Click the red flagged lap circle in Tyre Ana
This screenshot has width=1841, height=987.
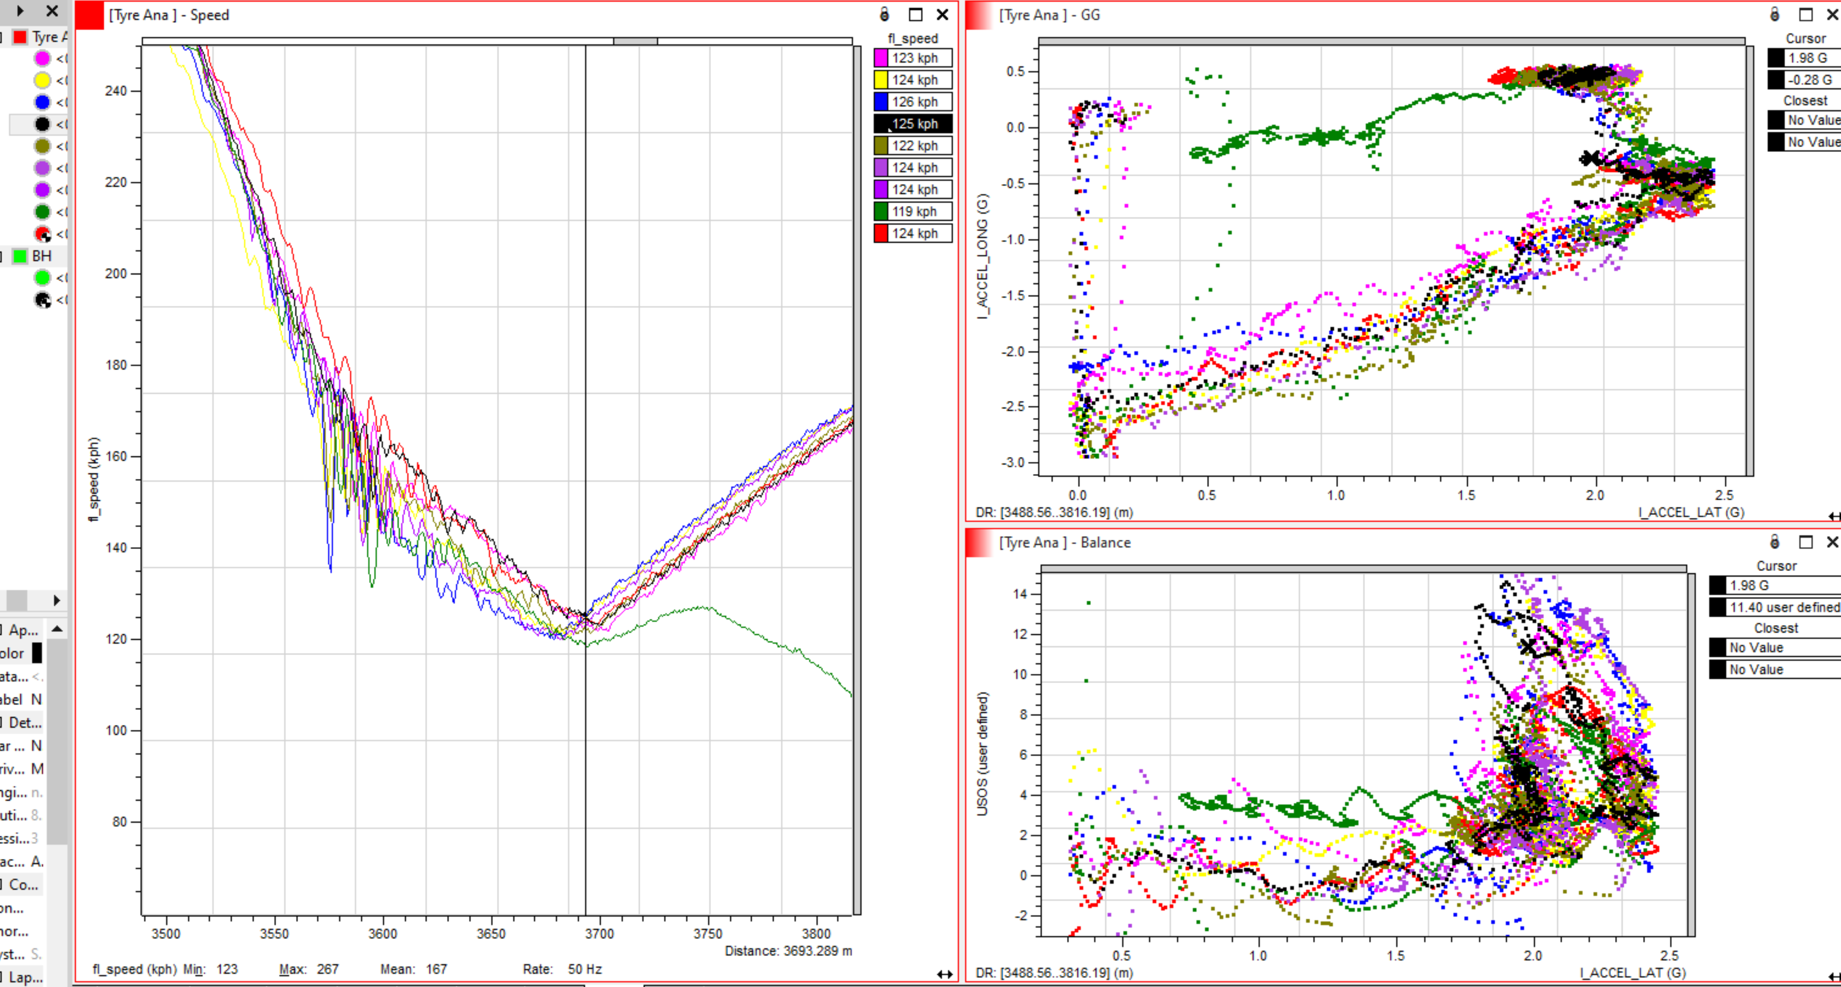42,234
